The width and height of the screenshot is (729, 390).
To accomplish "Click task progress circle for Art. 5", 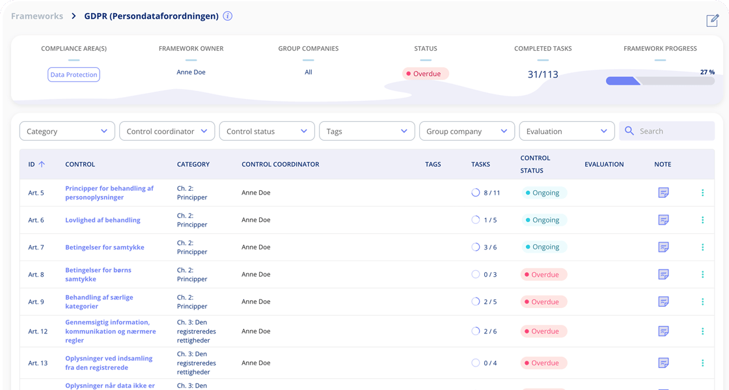I will point(475,193).
